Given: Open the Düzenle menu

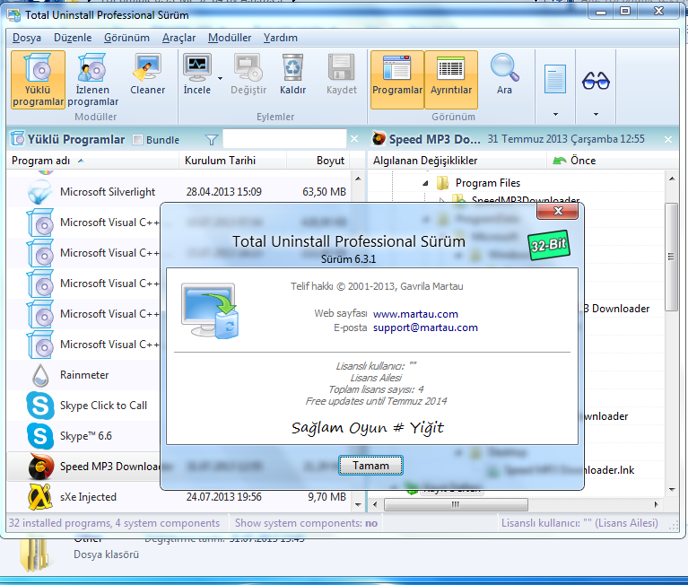Looking at the screenshot, I should click(x=73, y=38).
